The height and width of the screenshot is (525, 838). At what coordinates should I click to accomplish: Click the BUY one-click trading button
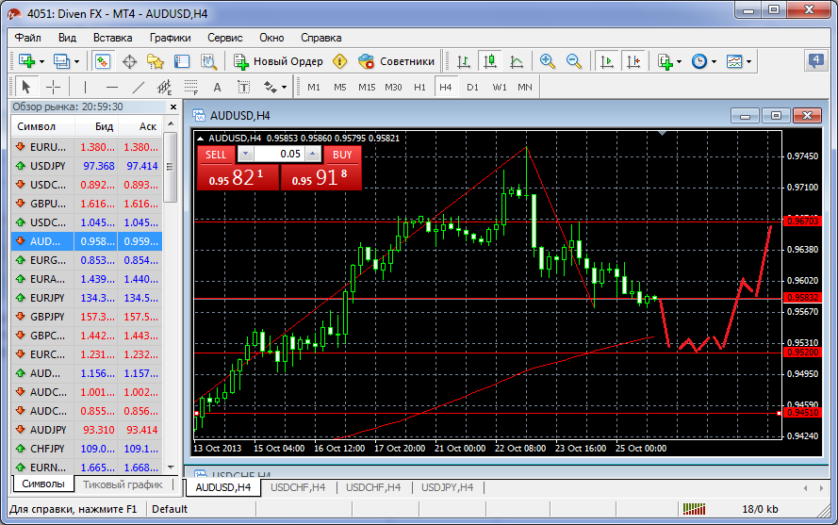point(342,155)
